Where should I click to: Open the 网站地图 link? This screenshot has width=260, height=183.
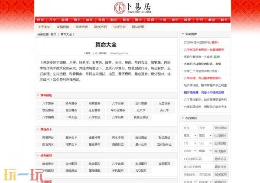pos(138,27)
